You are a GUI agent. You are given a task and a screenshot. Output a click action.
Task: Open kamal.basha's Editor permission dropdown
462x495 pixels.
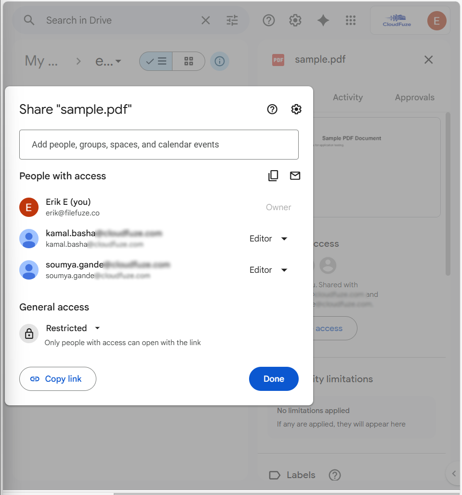[269, 239]
